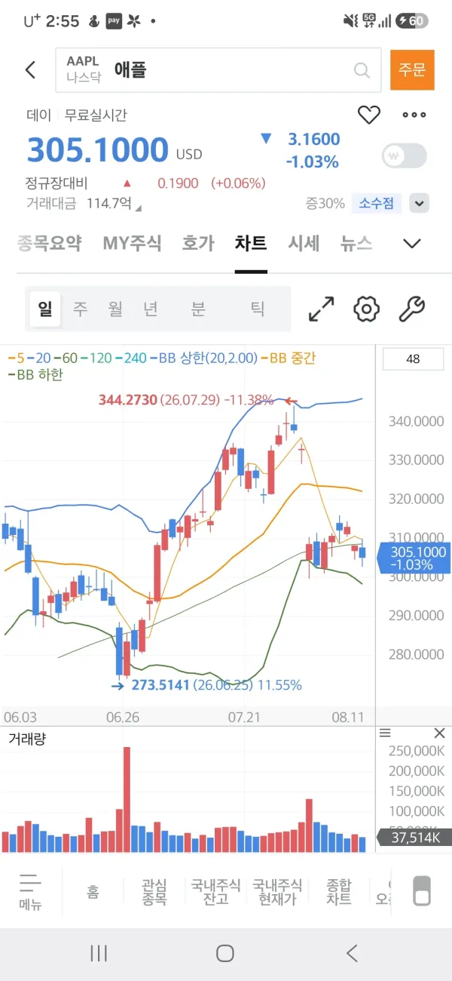
Task: Open the three-dot more options menu
Action: [x=414, y=115]
